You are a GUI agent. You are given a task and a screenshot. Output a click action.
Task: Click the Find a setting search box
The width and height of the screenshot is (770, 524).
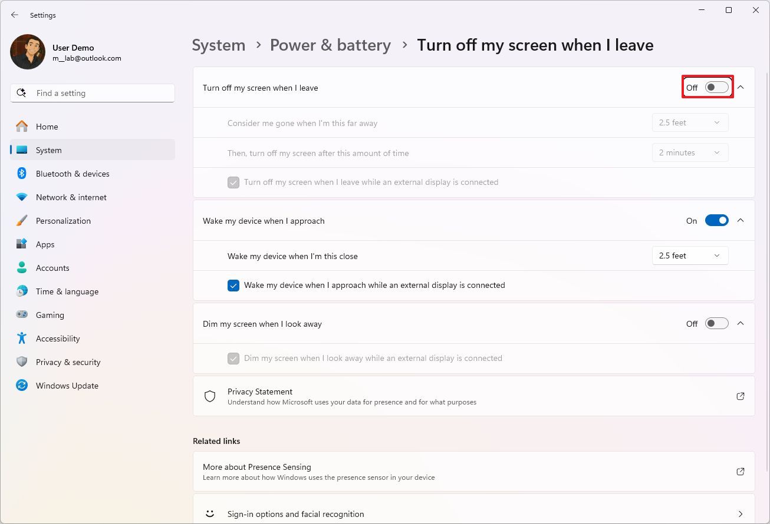click(x=92, y=92)
